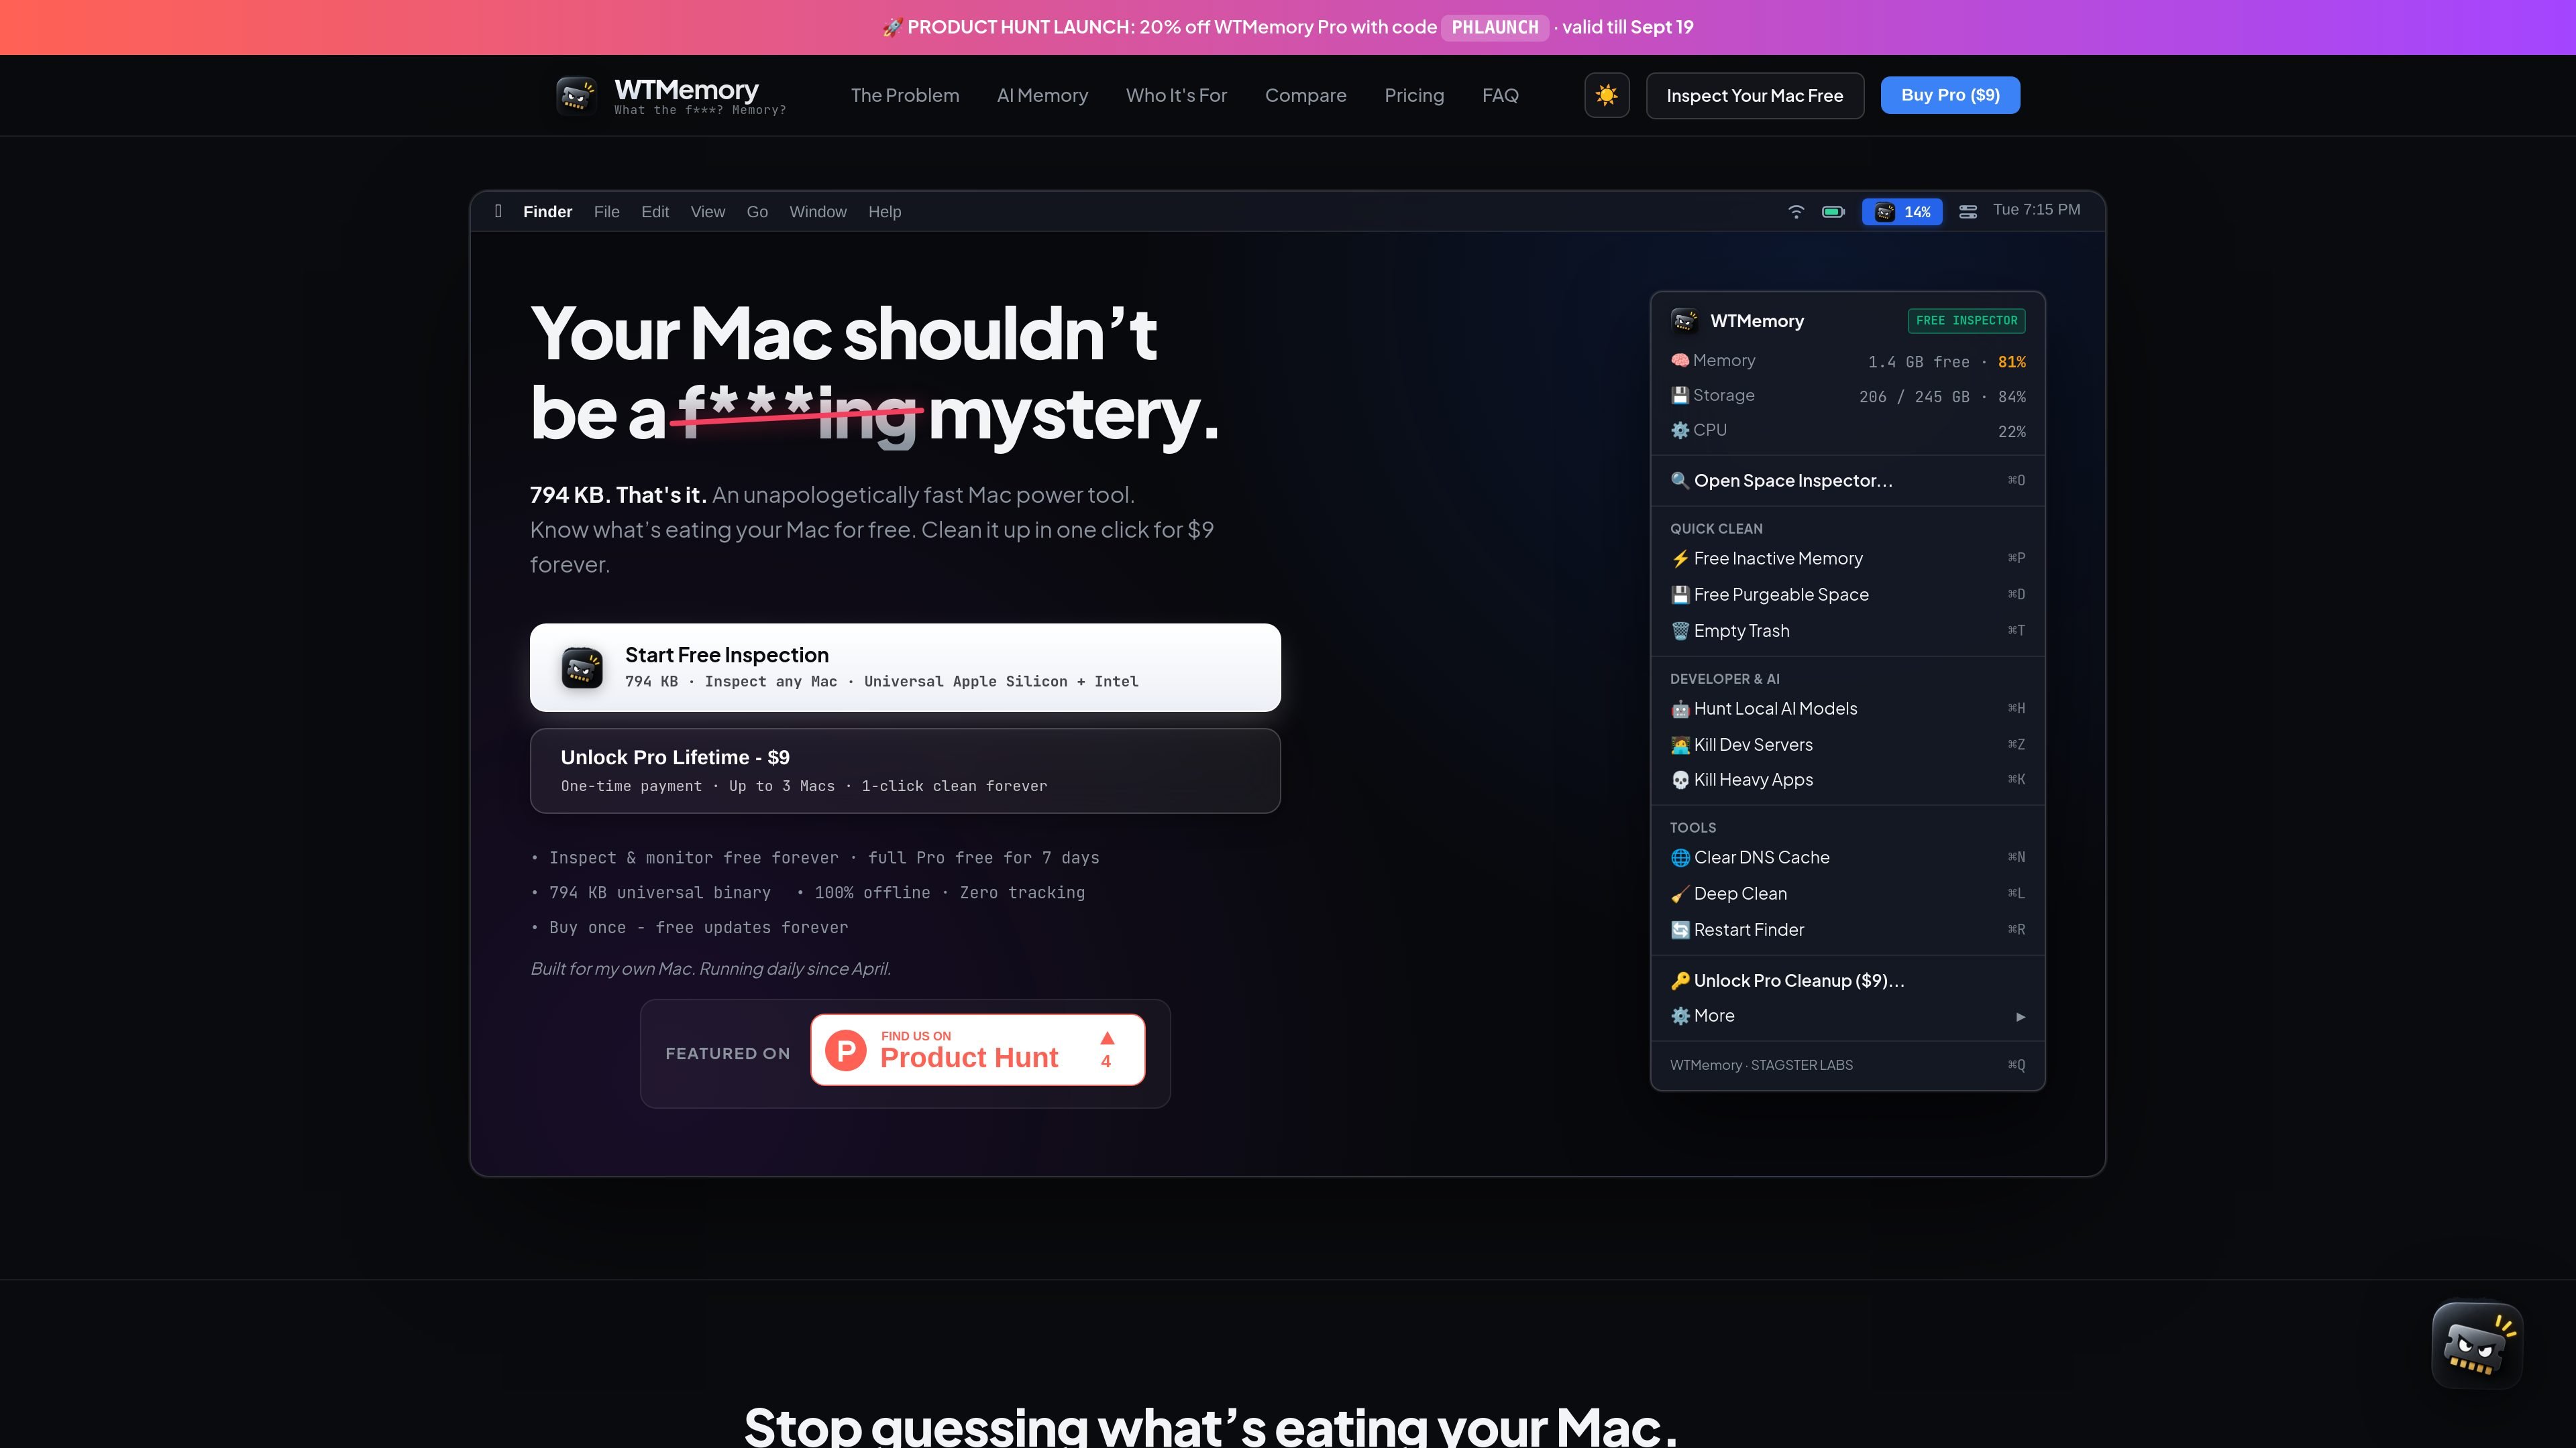The height and width of the screenshot is (1448, 2576).
Task: Open the Window menu
Action: pos(818,212)
